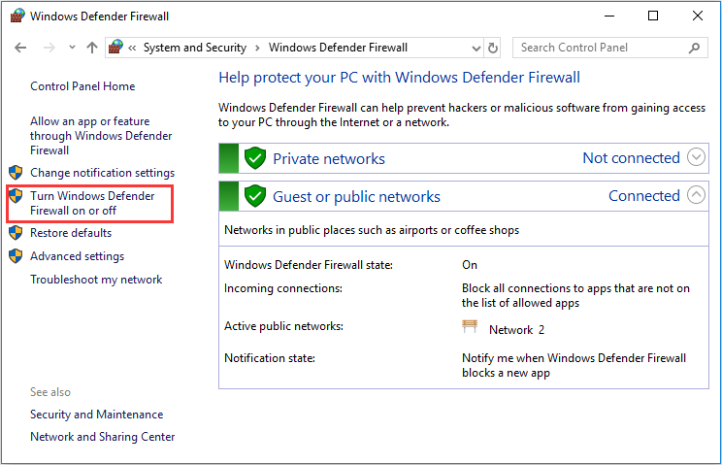Click the See also heading

point(50,392)
